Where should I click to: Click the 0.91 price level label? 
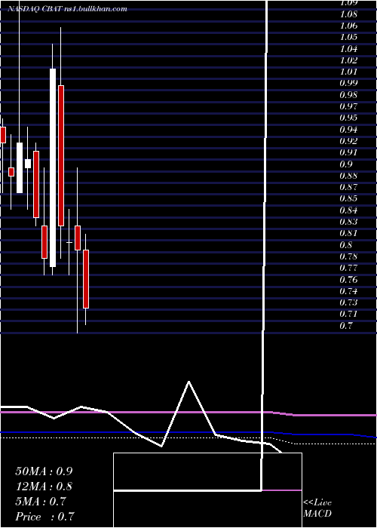click(x=348, y=153)
